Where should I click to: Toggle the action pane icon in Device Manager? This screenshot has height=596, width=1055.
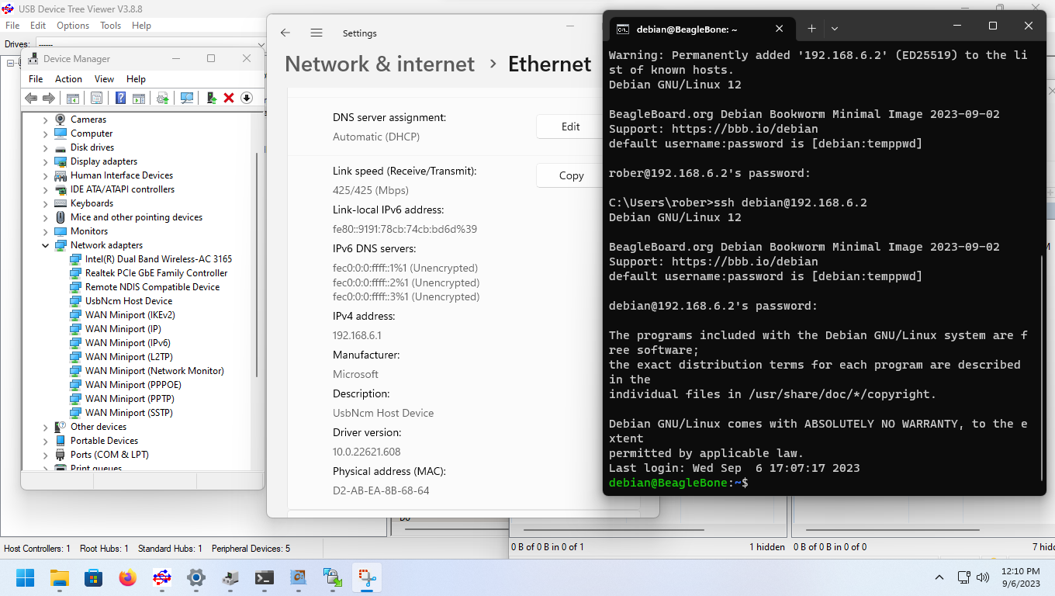point(139,98)
